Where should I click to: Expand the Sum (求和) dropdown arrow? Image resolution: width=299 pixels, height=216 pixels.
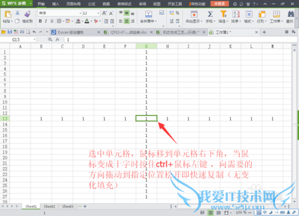pyautogui.click(x=214, y=21)
